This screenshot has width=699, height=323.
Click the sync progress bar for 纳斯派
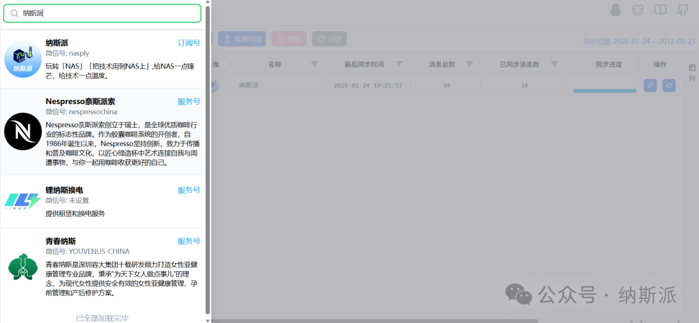tap(605, 90)
